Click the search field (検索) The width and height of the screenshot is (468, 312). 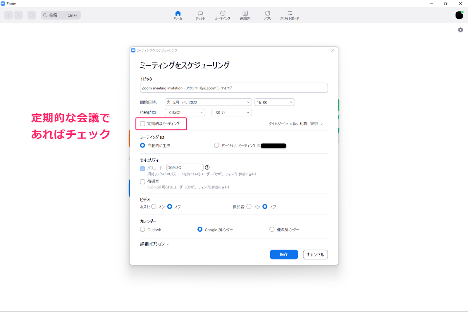[61, 15]
